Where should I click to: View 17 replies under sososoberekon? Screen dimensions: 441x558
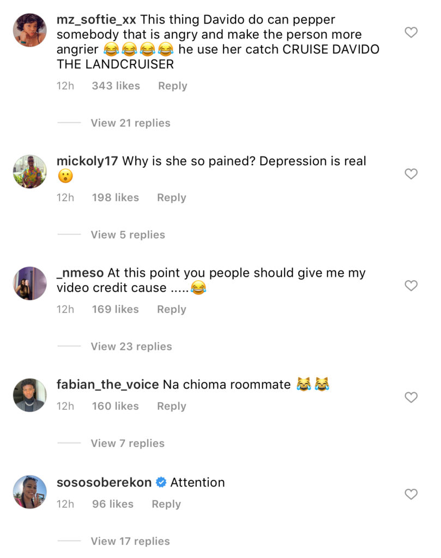coord(130,541)
